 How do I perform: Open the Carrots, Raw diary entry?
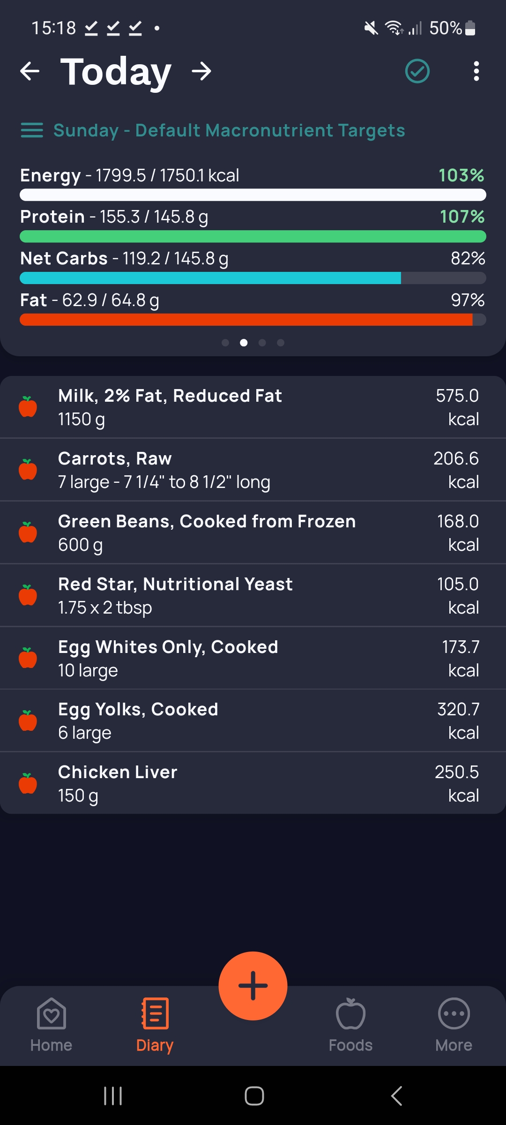[253, 470]
